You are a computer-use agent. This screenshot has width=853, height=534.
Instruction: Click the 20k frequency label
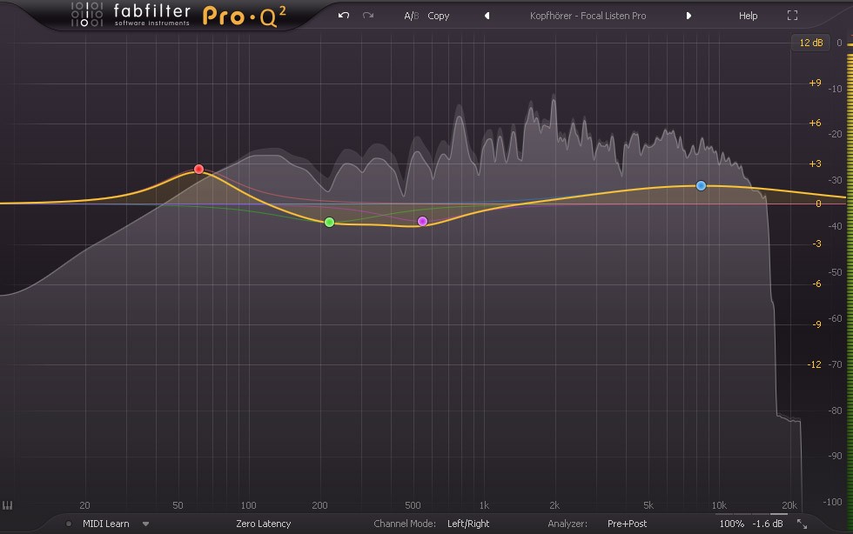coord(789,505)
